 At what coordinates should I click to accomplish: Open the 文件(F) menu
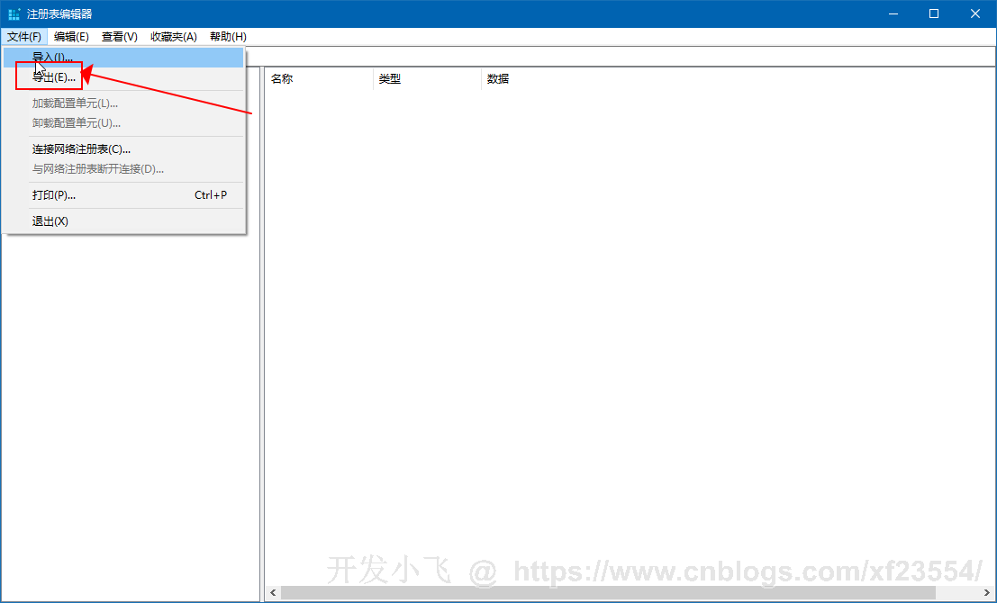(24, 37)
